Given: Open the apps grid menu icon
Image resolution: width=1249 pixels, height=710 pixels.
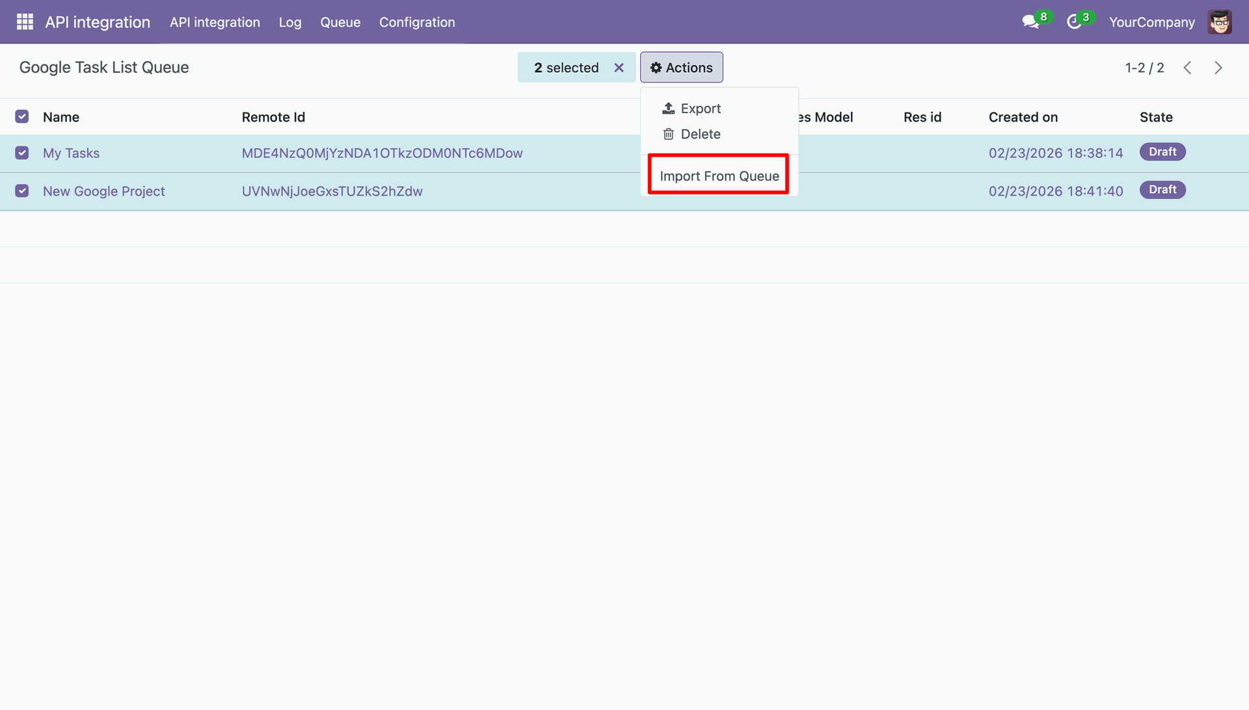Looking at the screenshot, I should (x=25, y=22).
